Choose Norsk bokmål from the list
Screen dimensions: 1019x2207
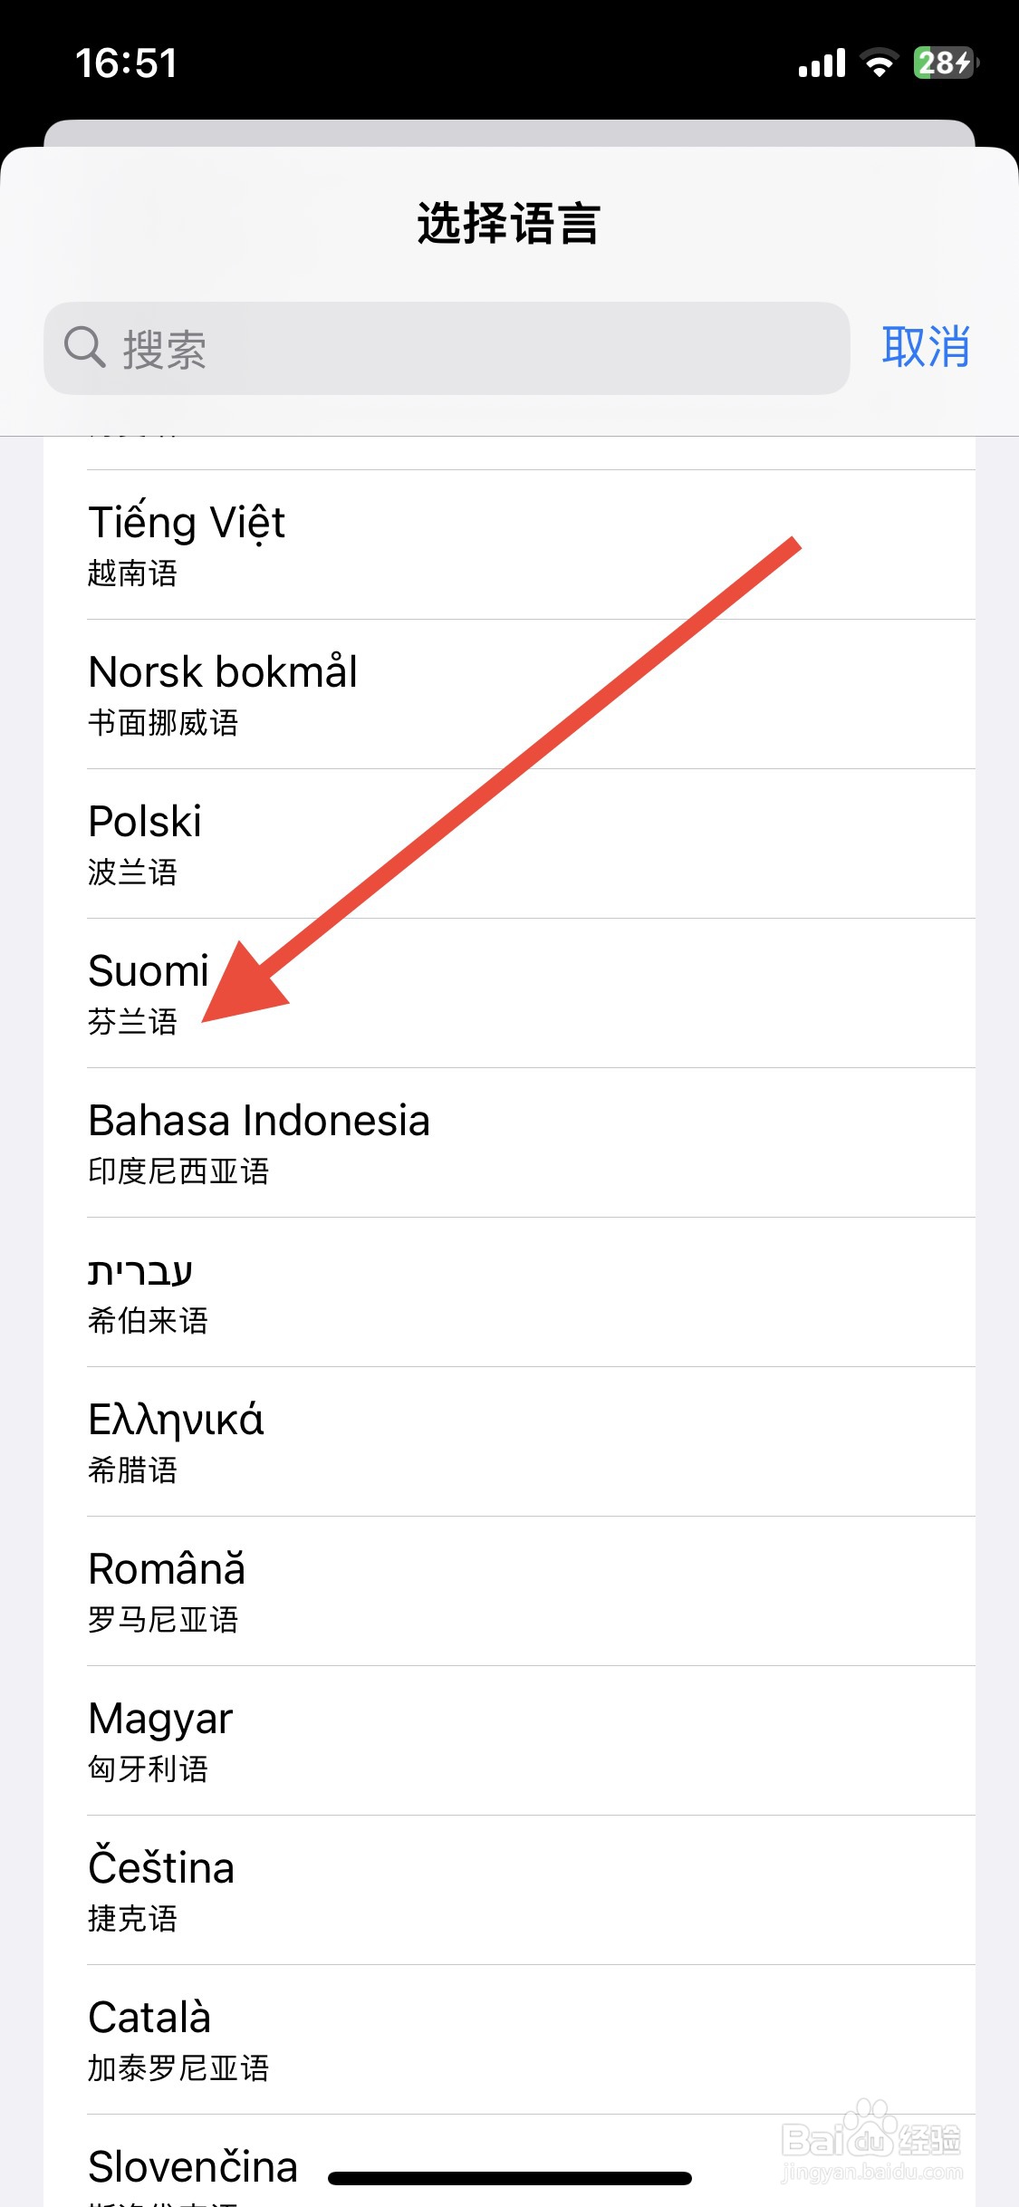(x=531, y=694)
